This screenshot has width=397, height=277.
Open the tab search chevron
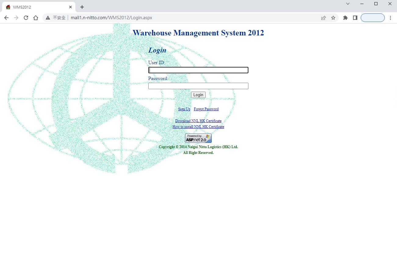pos(348,4)
